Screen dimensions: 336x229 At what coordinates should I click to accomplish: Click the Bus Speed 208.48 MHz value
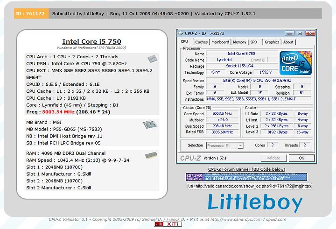point(222,126)
